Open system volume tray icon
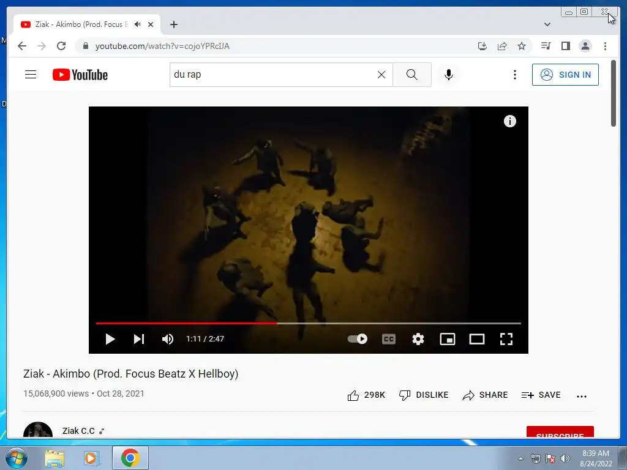Image resolution: width=627 pixels, height=470 pixels. pyautogui.click(x=565, y=458)
